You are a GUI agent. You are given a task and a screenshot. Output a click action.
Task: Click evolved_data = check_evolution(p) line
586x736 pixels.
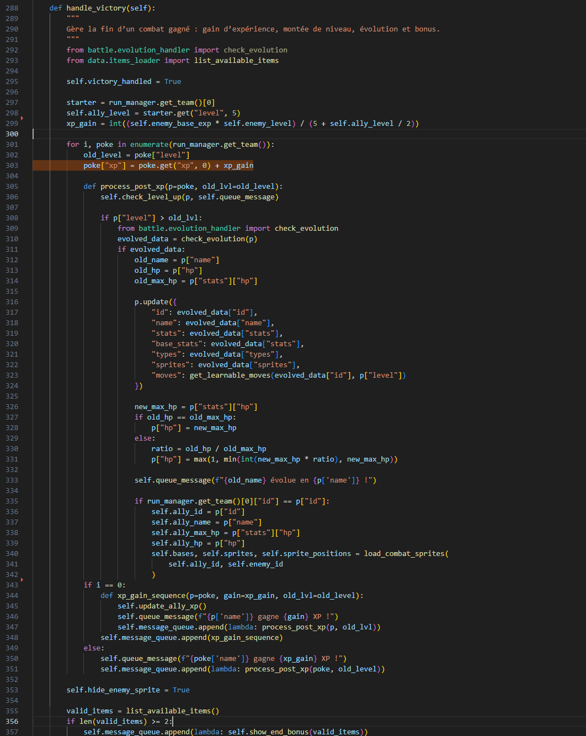pos(187,239)
